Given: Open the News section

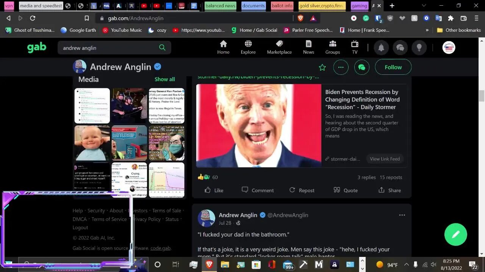Looking at the screenshot, I should click(308, 48).
